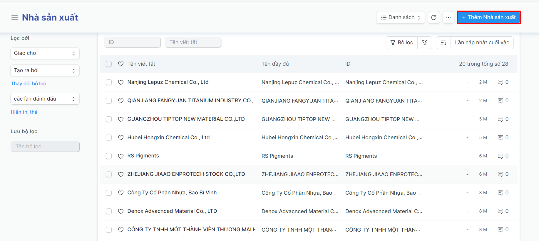The width and height of the screenshot is (539, 241).
Task: Open the các lần đánh dấu dropdown
Action: click(x=45, y=99)
